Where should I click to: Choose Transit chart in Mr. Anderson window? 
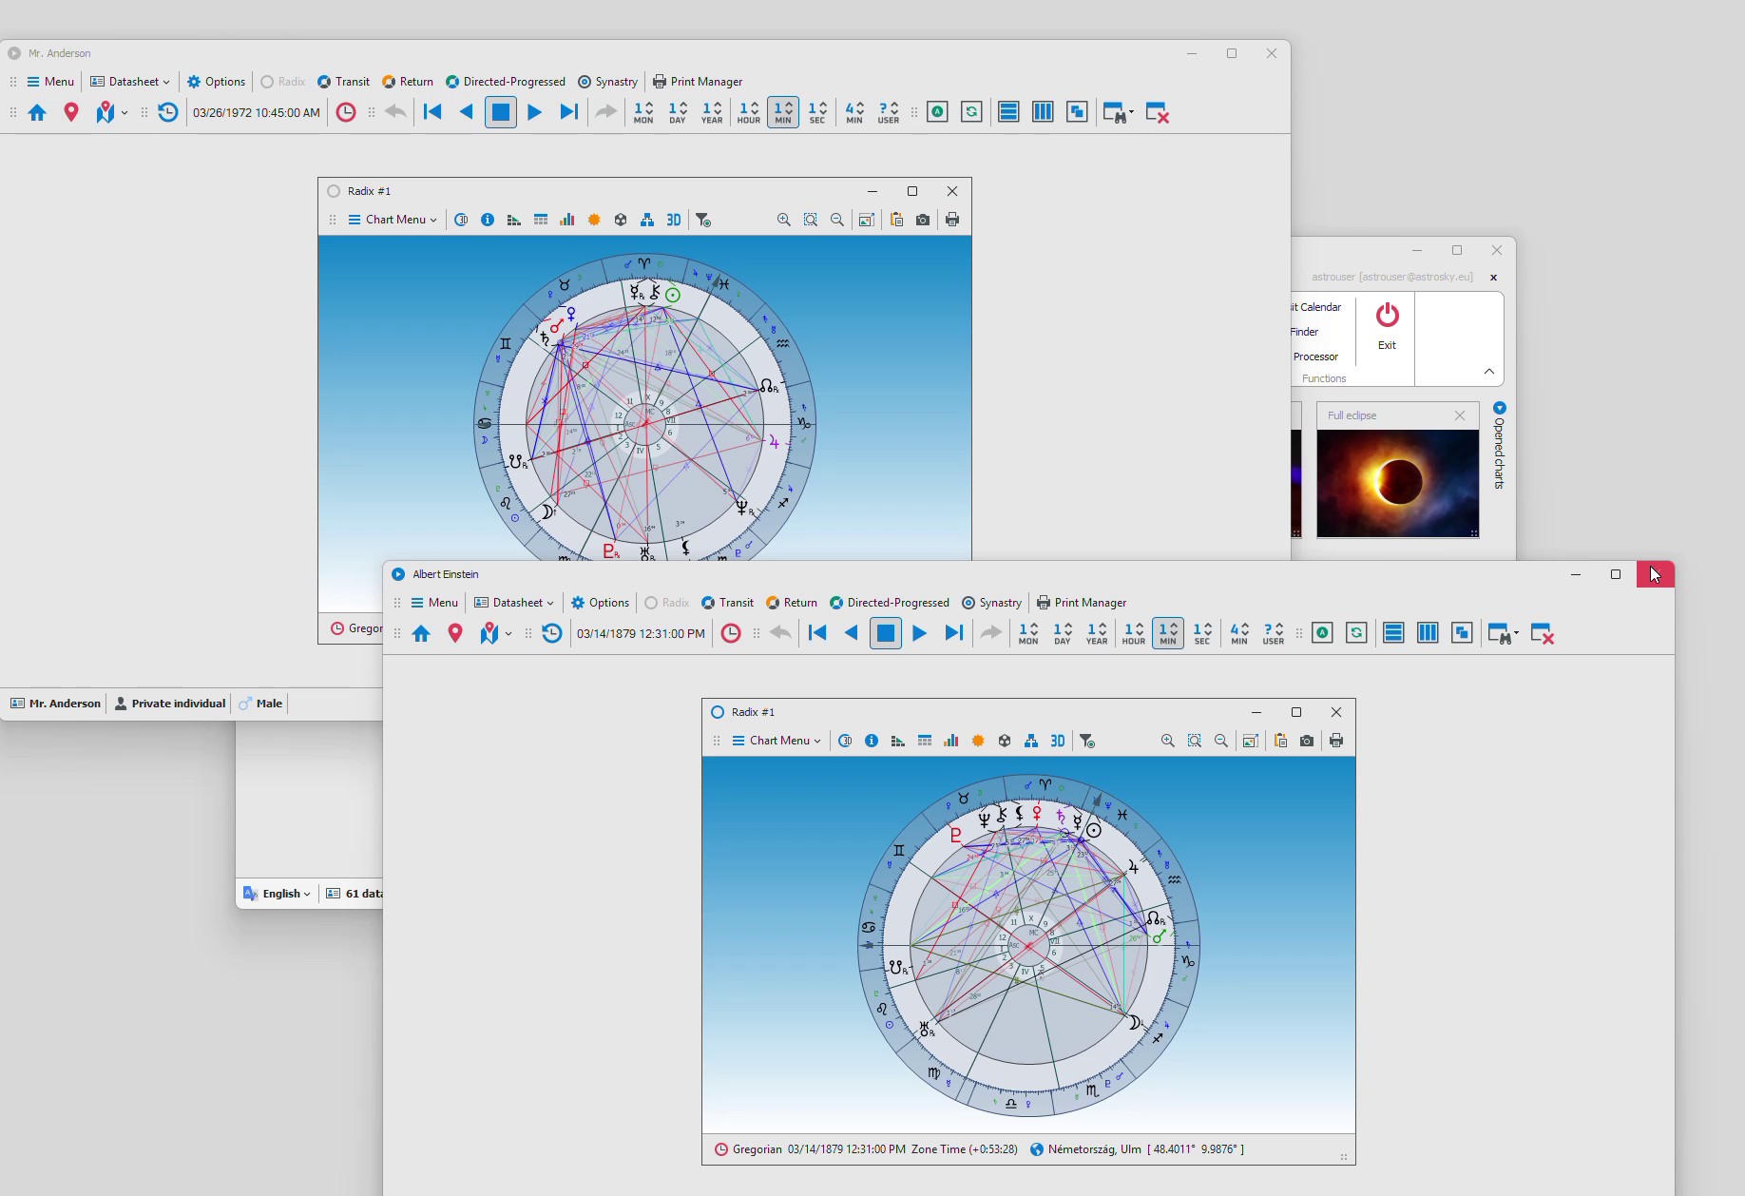(343, 82)
